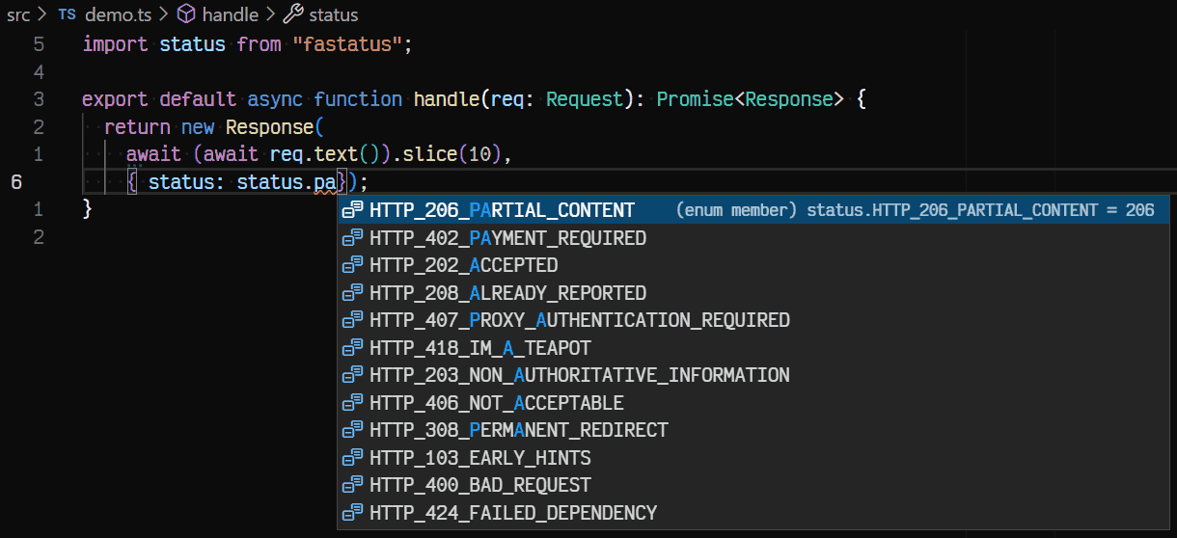Screen dimensions: 1177x538
Task: Click the enum icon beside HTTP_406_NOT_ACCEPTABLE
Action: 353,403
